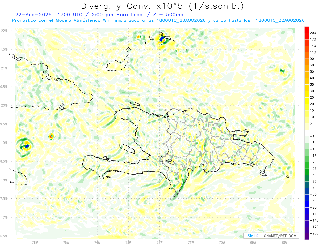Screen dimensions: 319x246
Task: Click the small red-blue spot near 75.5W 19N
Action: pos(52,136)
